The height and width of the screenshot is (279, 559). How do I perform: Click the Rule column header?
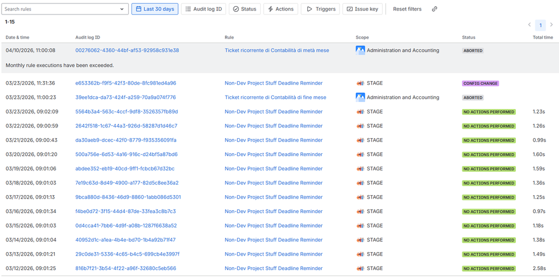(229, 37)
